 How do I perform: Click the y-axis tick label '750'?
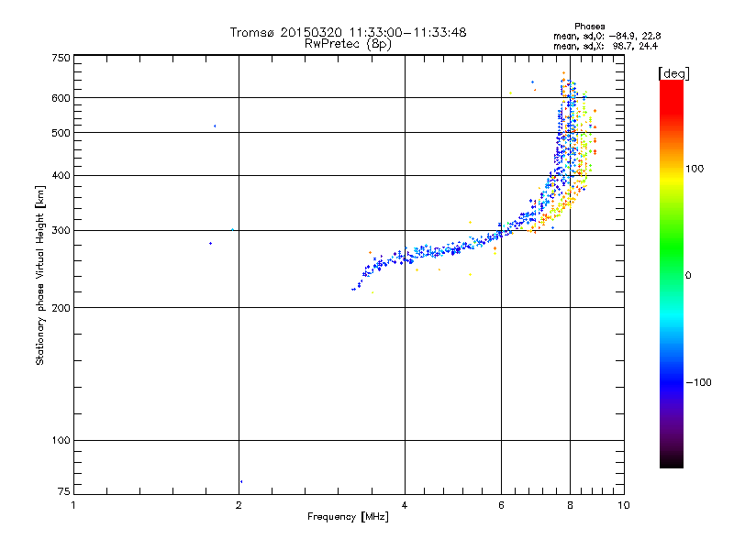61,58
